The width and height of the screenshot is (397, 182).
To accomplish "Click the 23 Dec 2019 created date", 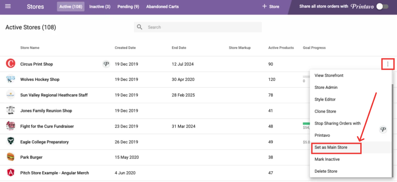I will point(126,126).
